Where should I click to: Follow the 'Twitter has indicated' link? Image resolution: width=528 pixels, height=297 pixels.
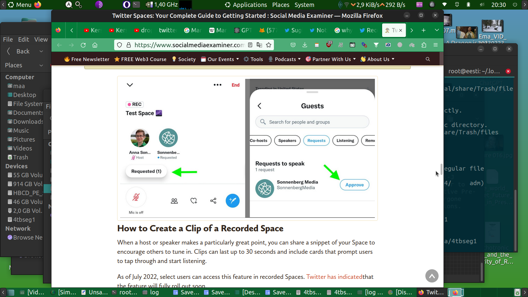pos(334,277)
